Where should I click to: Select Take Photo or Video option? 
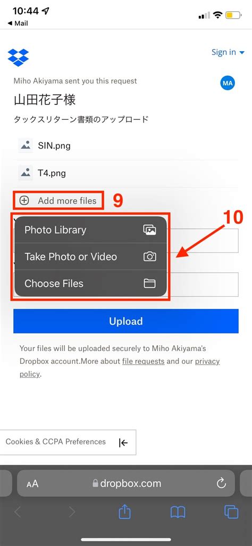pyautogui.click(x=90, y=257)
